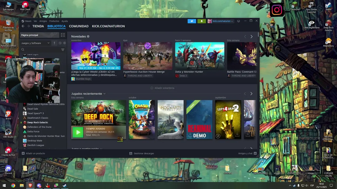
Task: Open Epic Games Launcher desktop icon
Action: click(x=311, y=7)
